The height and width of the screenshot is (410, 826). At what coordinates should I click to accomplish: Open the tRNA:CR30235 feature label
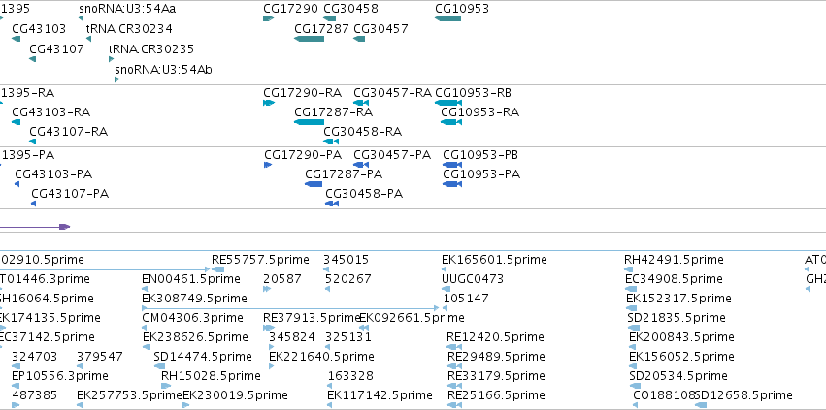point(151,48)
